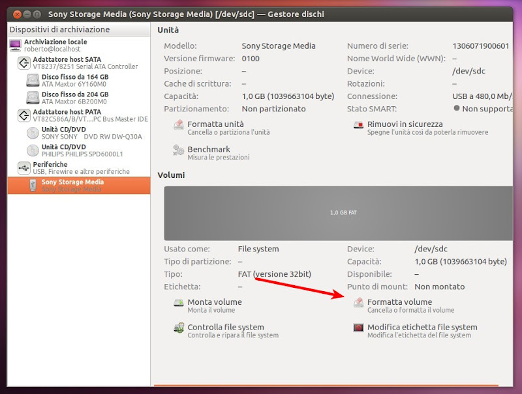Launch Controlla file system check
Viewport: 522px width, 394px height.
[x=226, y=331]
